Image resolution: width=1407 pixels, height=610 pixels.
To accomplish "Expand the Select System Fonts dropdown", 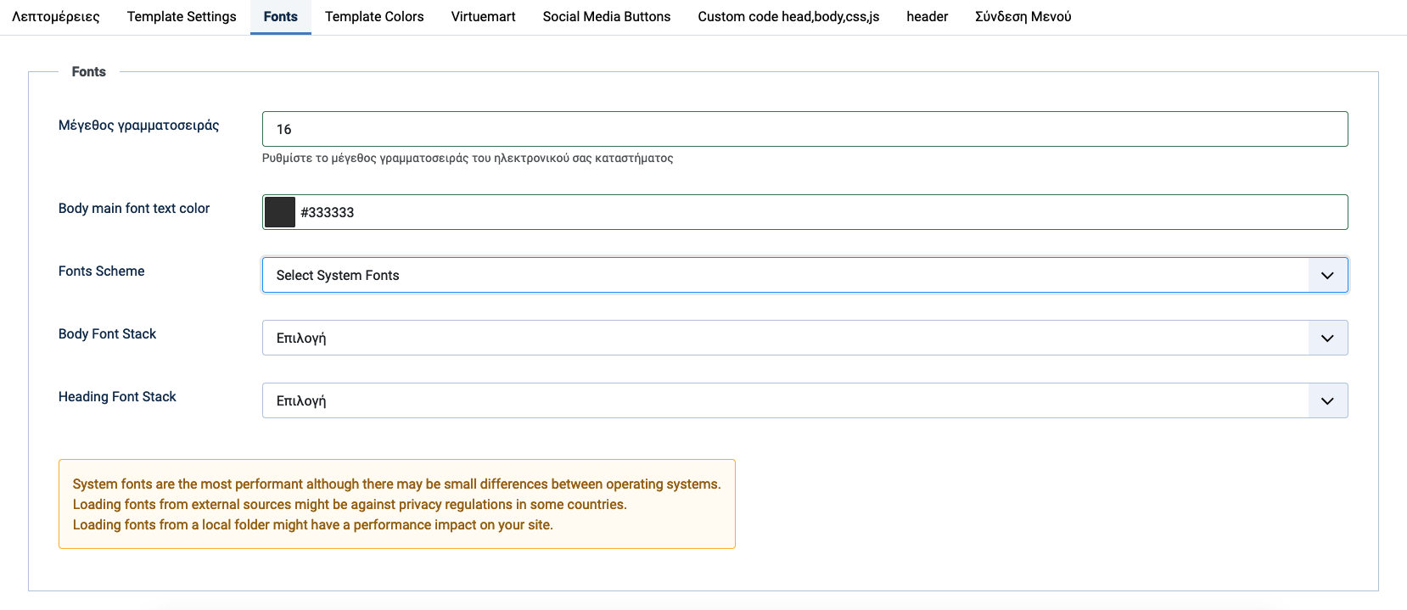I will (804, 275).
